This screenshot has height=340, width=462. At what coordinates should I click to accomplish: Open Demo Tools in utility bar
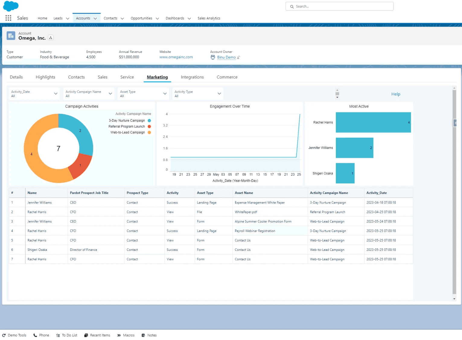click(x=14, y=335)
